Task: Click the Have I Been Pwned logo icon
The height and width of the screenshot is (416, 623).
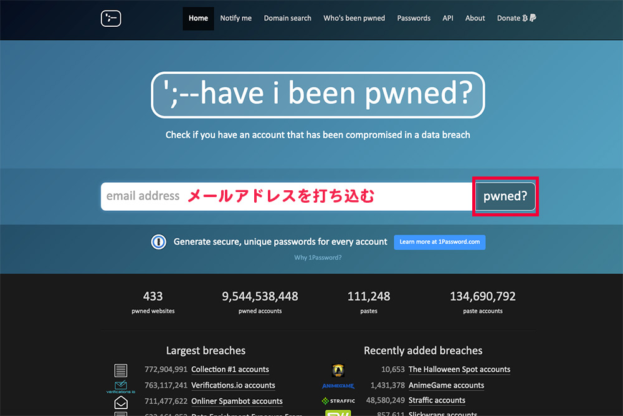Action: click(110, 18)
